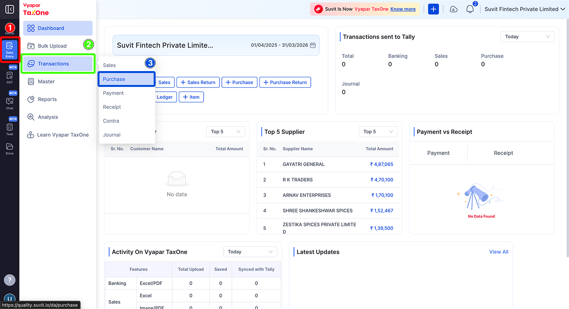
Task: Open the Today dropdown in Transactions sent to Tally
Action: click(x=527, y=37)
